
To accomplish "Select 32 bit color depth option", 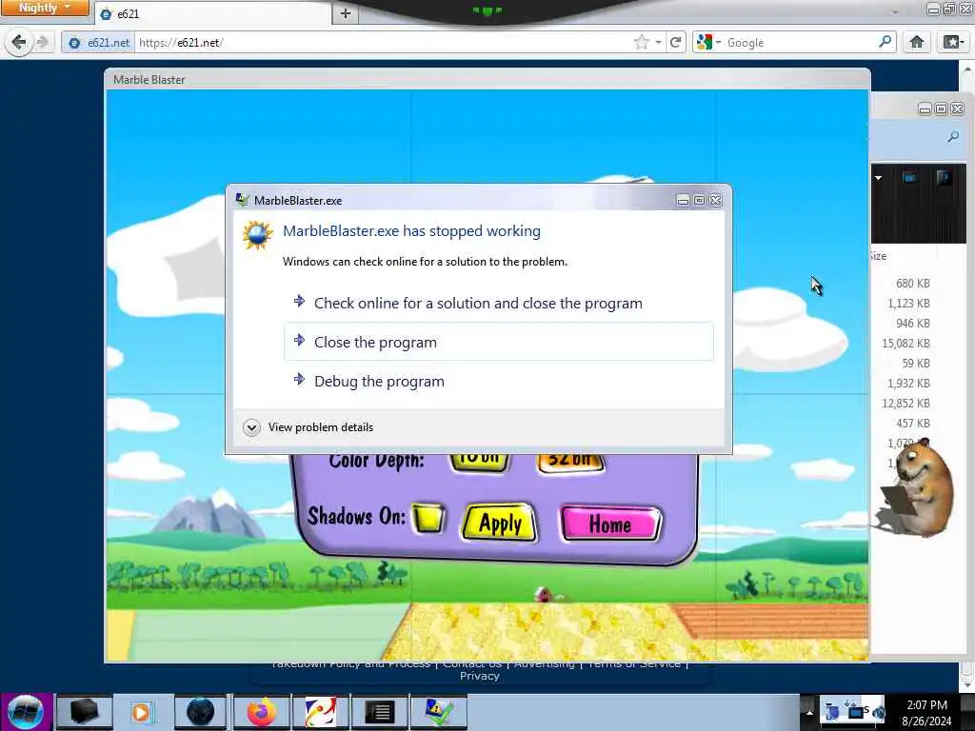I will click(570, 461).
